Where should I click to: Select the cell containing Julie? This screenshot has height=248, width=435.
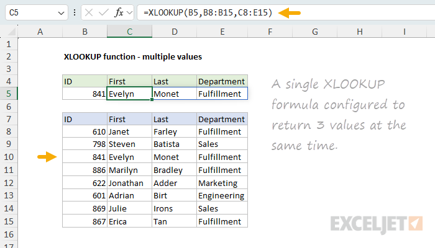coord(129,208)
